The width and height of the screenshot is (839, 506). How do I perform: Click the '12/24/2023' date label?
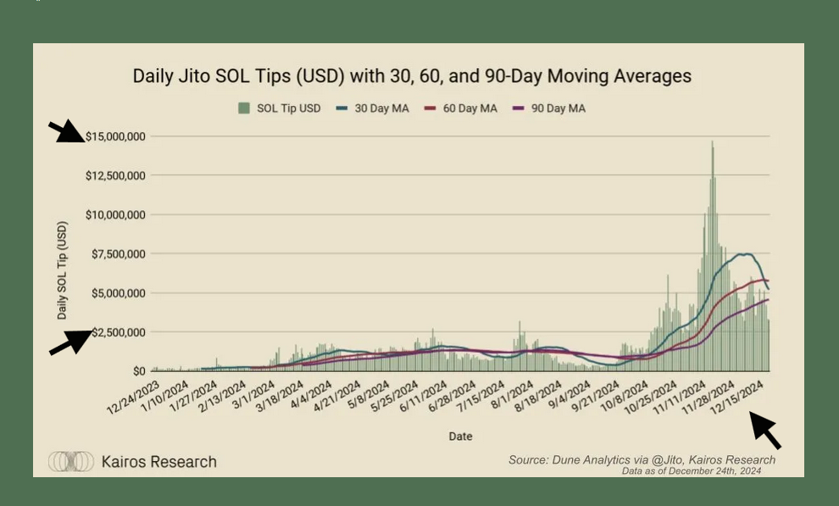click(133, 398)
